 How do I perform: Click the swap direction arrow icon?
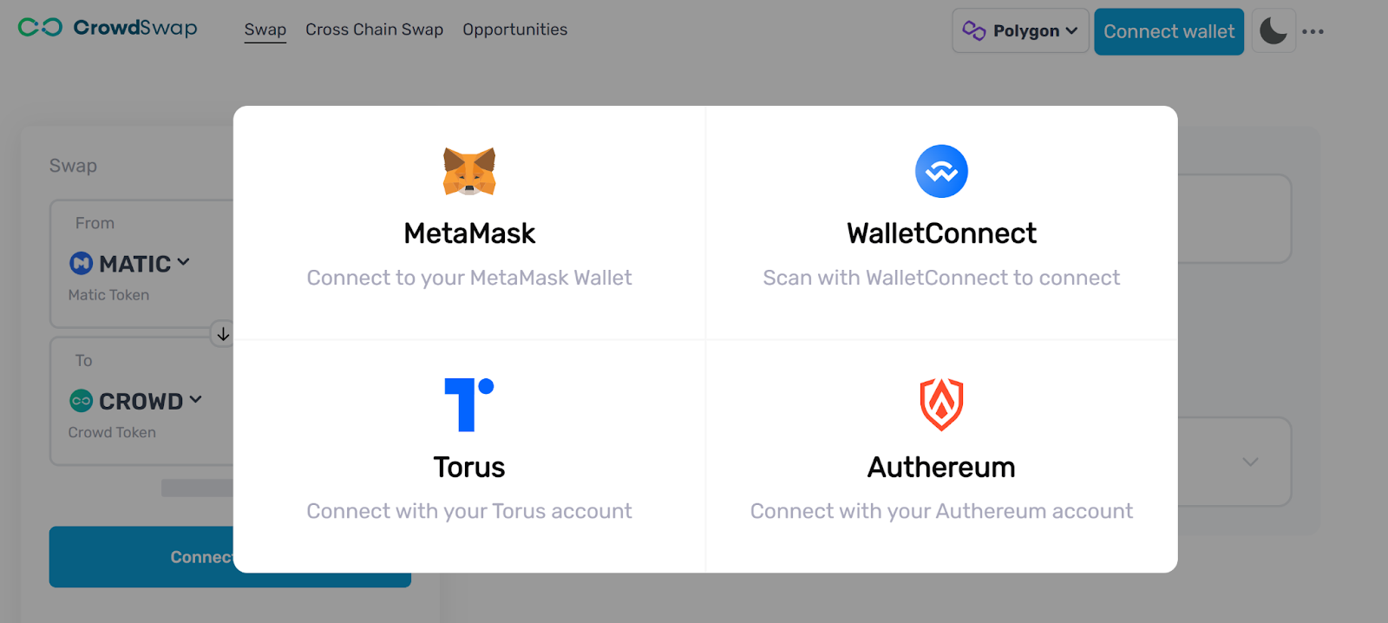[223, 334]
